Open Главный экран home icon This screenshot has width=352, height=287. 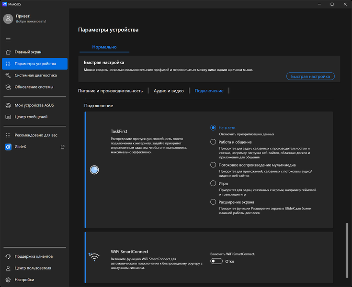[8, 52]
